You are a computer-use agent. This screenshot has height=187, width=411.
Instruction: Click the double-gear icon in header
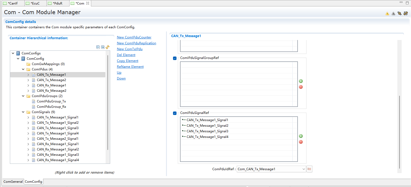click(406, 13)
